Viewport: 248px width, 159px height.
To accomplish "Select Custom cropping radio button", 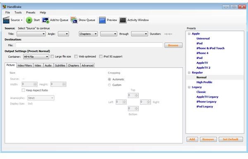I will 109,85.
